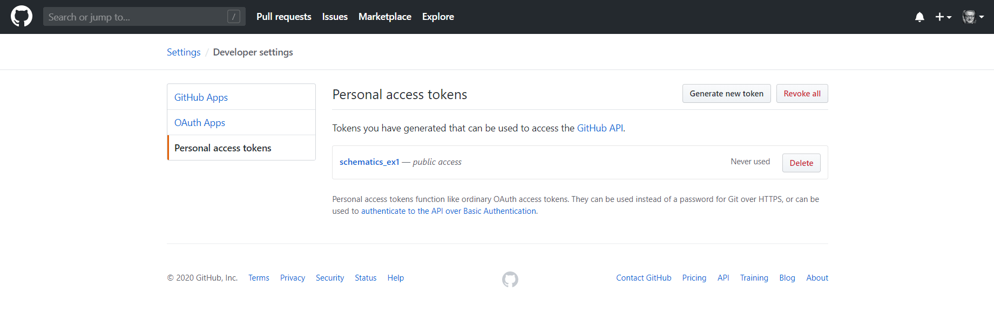The width and height of the screenshot is (994, 335).
Task: Go to Issues in top navigation
Action: 335,17
